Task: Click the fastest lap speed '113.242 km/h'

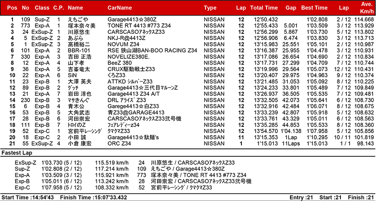Action: [x=112, y=182]
